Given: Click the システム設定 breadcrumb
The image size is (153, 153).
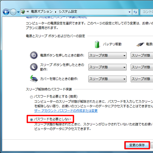Looking at the screenshot, I should point(68,12).
